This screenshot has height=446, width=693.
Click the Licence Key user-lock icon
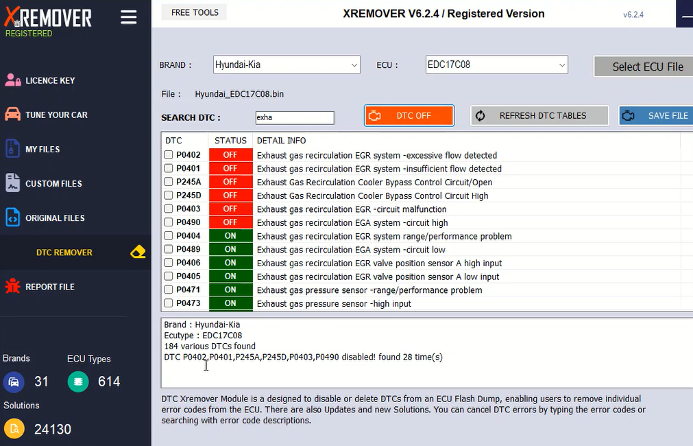[13, 80]
